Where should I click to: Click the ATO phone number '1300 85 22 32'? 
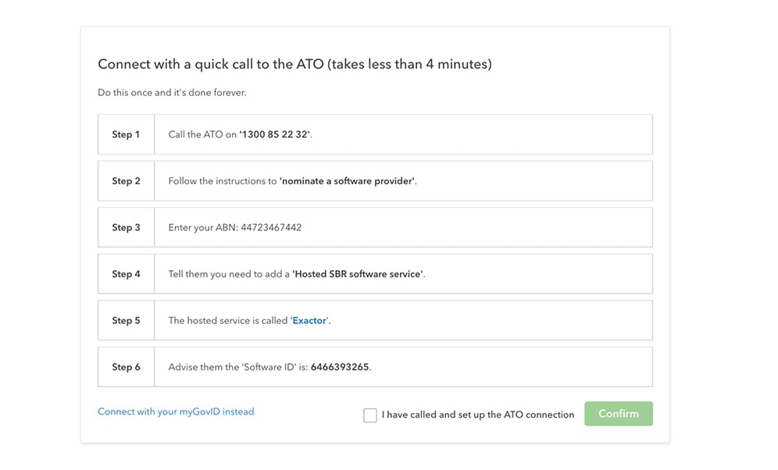(275, 135)
